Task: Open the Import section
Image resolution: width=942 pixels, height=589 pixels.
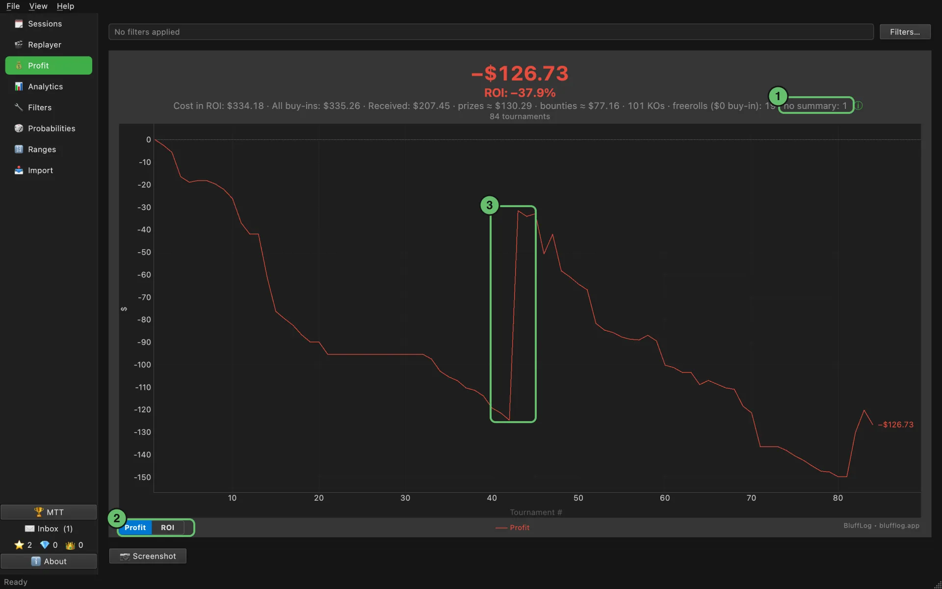Action: click(49, 170)
